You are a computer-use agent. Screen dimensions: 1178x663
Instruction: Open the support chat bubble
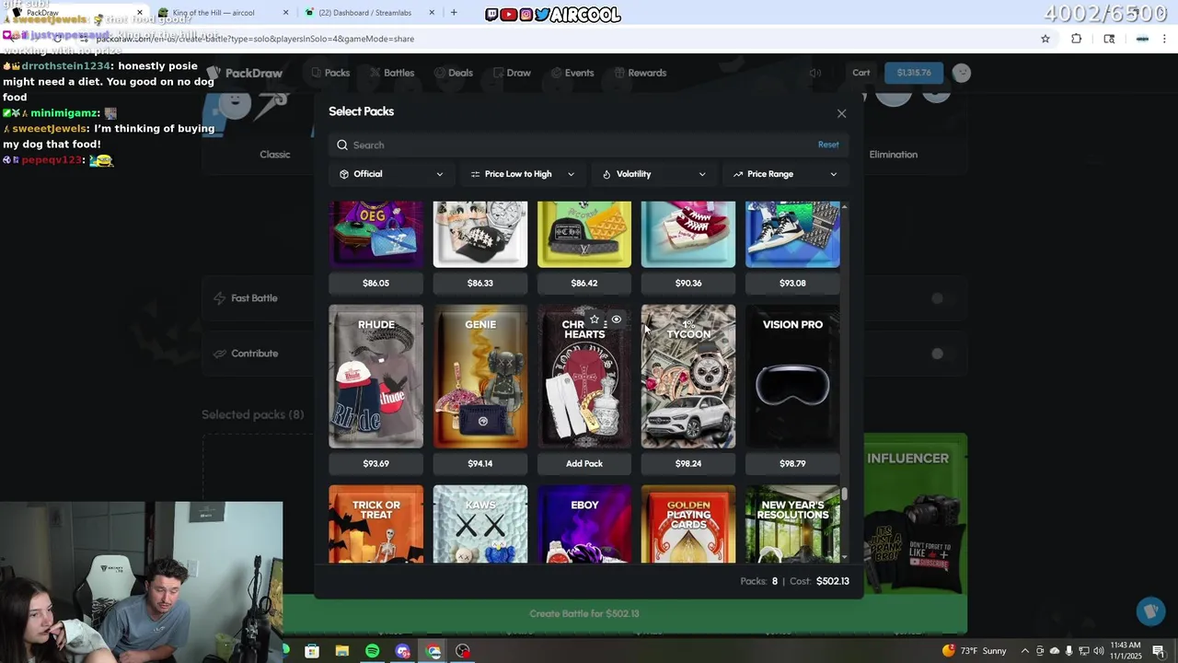coord(1150,611)
